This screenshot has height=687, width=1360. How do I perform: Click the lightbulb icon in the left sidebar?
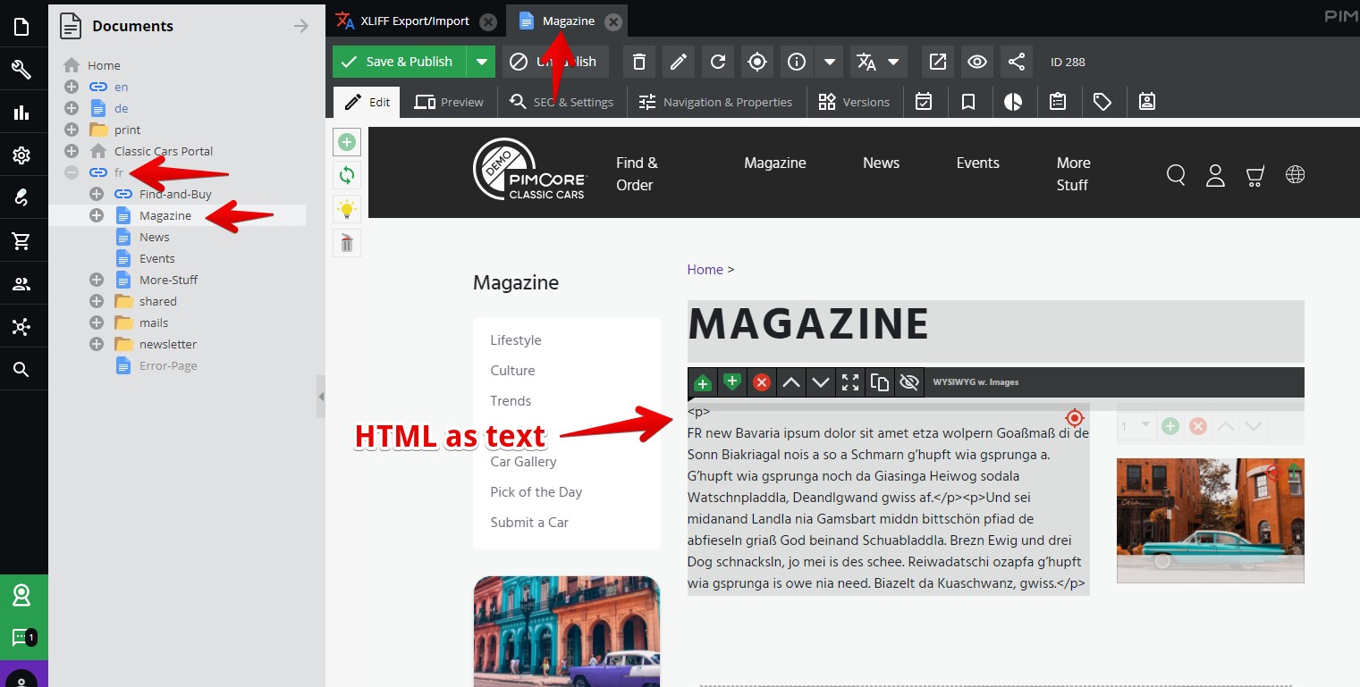click(x=346, y=208)
